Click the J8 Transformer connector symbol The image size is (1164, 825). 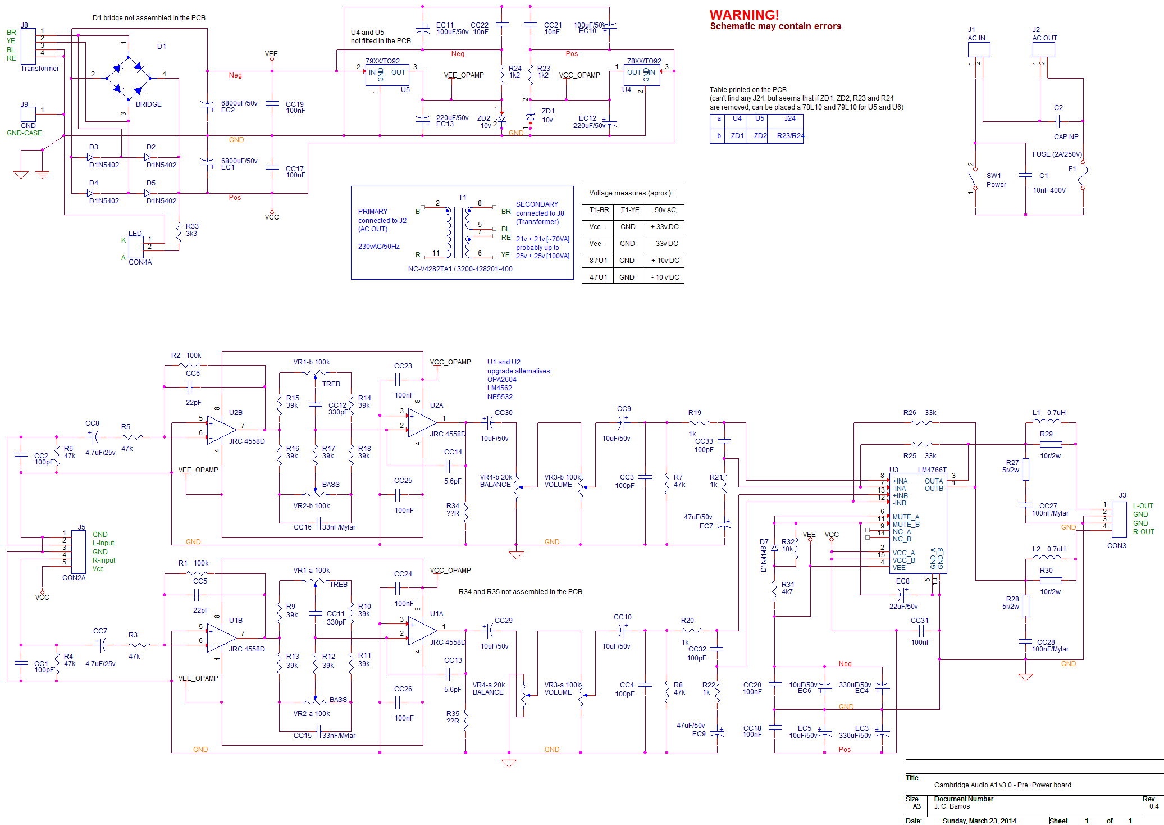point(28,46)
